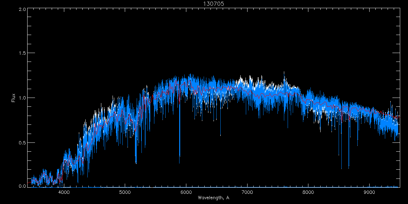Click the 2.0 y-axis tick label

point(22,9)
